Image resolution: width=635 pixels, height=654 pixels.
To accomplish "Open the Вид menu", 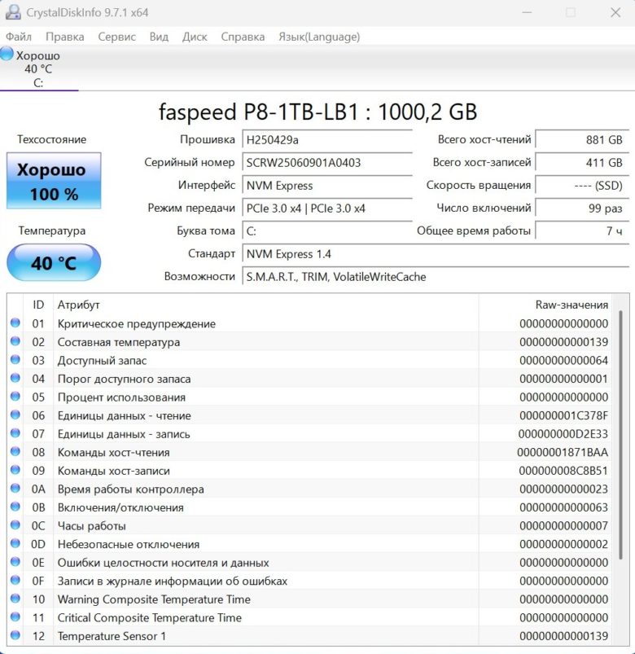I will (x=159, y=37).
